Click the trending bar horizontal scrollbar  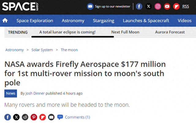click(x=73, y=37)
